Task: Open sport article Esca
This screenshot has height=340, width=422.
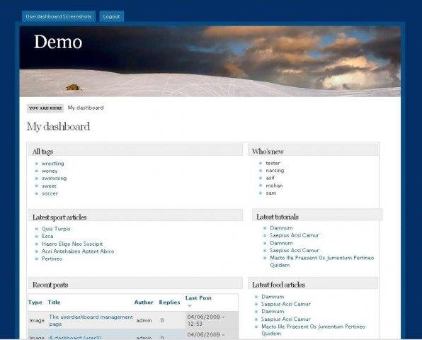Action: point(47,236)
